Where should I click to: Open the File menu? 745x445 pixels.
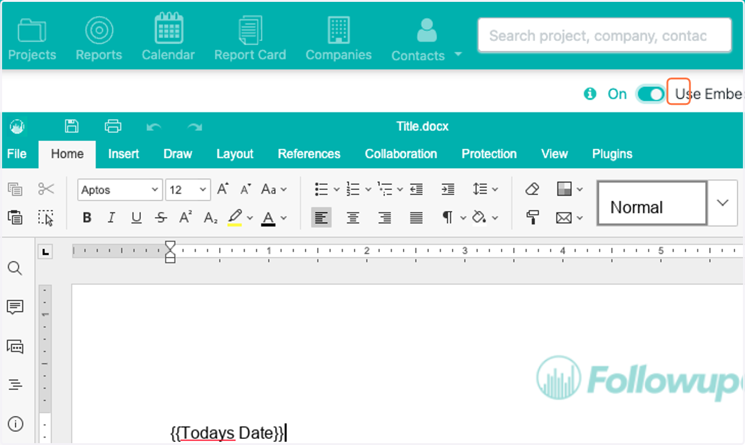click(x=17, y=154)
